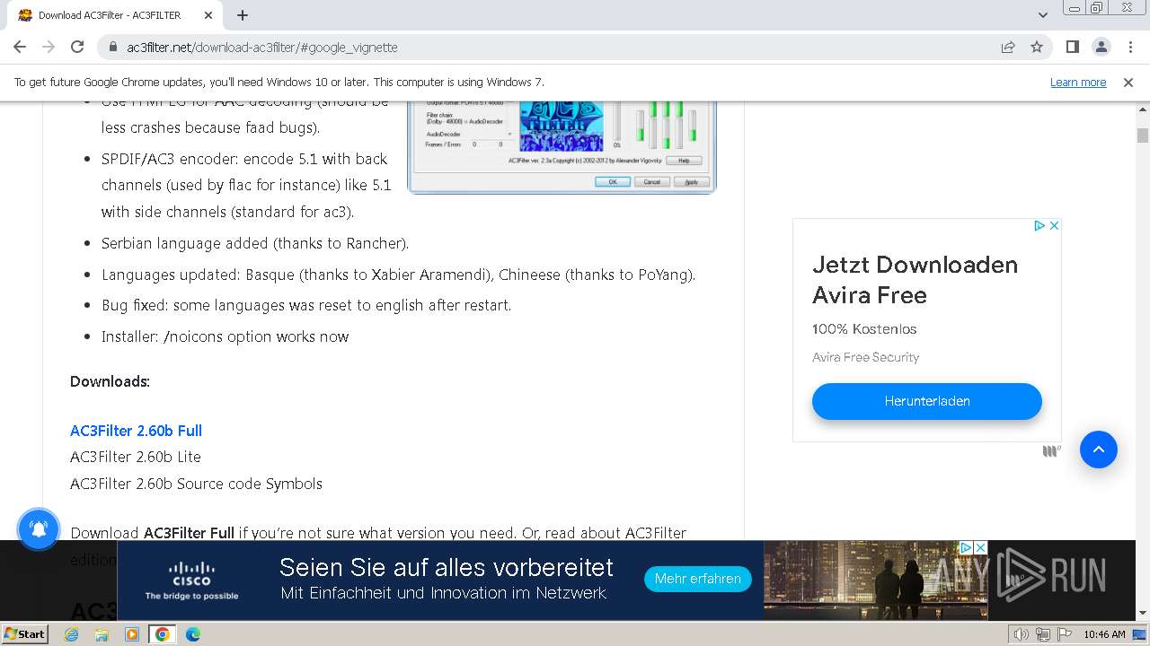Click the Jetzt Downloaden Avira Free headline

point(915,280)
